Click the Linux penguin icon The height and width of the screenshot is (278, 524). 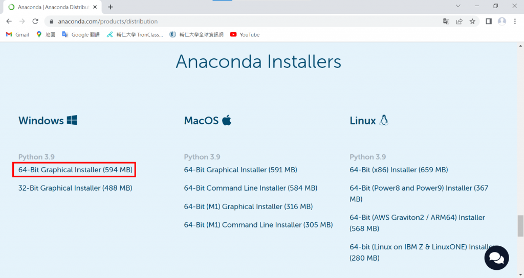(x=384, y=120)
